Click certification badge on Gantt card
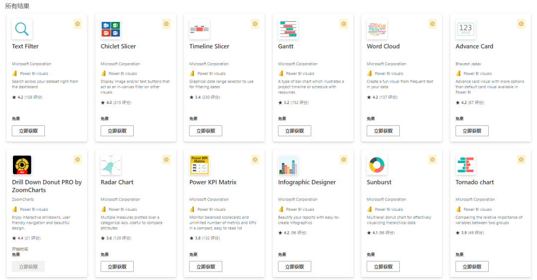The width and height of the screenshot is (537, 280). [344, 24]
